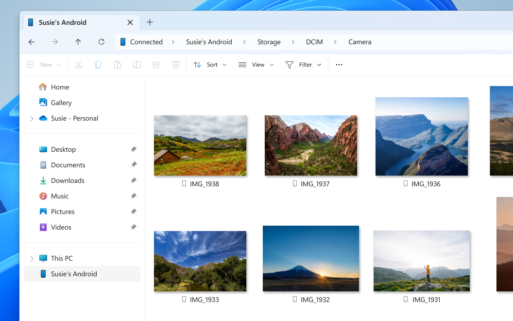Open the Downloads folder from the sidebar
This screenshot has width=513, height=321.
pos(67,180)
